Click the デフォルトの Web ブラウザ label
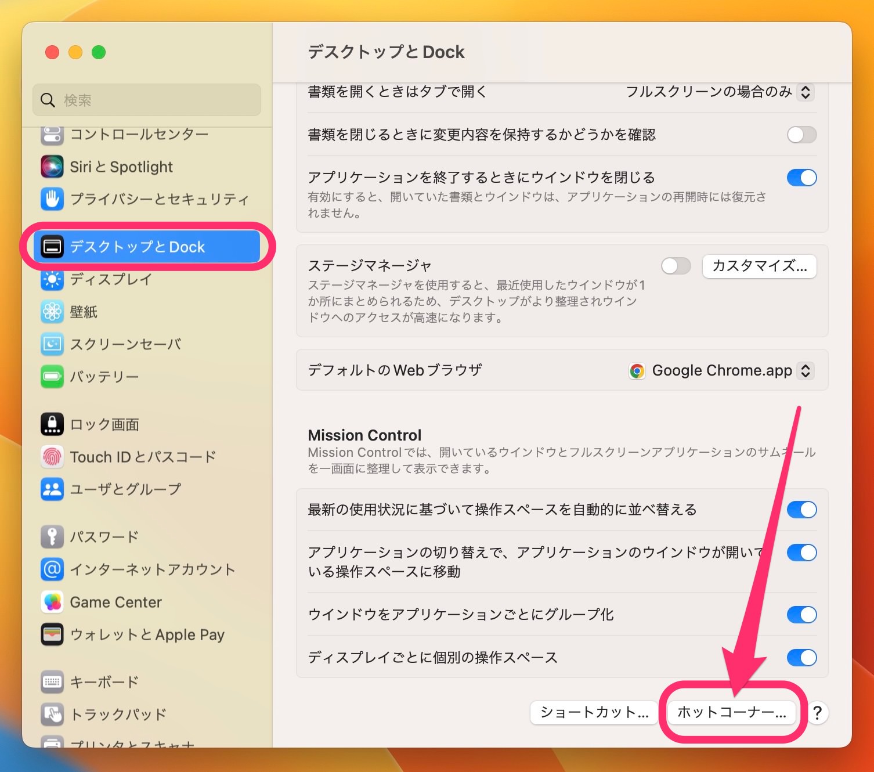This screenshot has width=874, height=772. (x=395, y=370)
